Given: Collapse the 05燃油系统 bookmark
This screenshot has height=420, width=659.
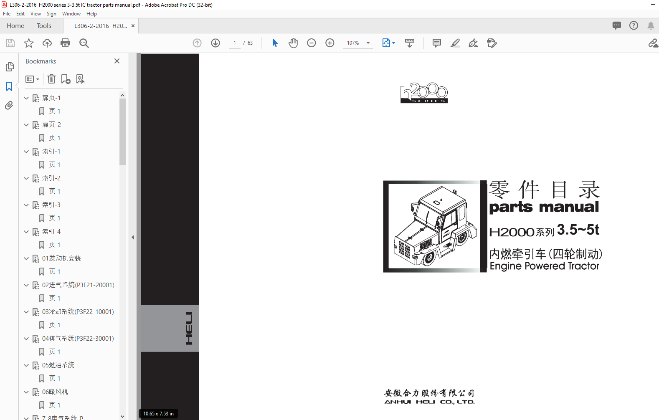Looking at the screenshot, I should pyautogui.click(x=26, y=365).
